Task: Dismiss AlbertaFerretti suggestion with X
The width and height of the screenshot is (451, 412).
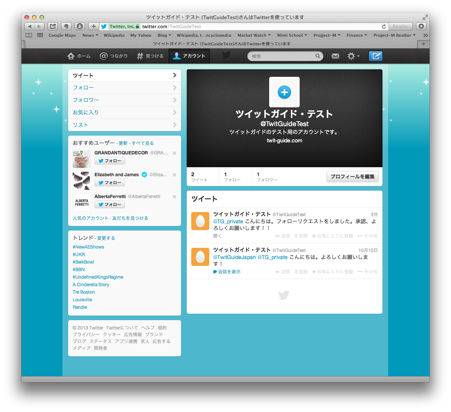Action: click(174, 197)
